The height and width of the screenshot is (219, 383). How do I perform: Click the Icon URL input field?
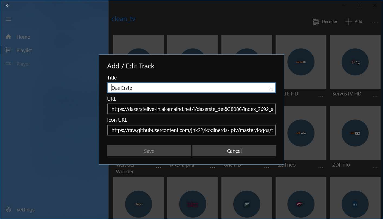pos(191,130)
